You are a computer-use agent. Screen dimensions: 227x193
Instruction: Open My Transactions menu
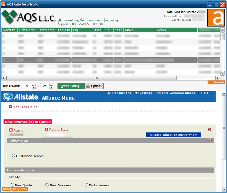pyautogui.click(x=118, y=93)
